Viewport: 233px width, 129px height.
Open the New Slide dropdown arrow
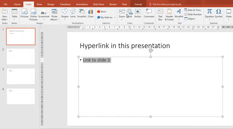pyautogui.click(x=7, y=19)
